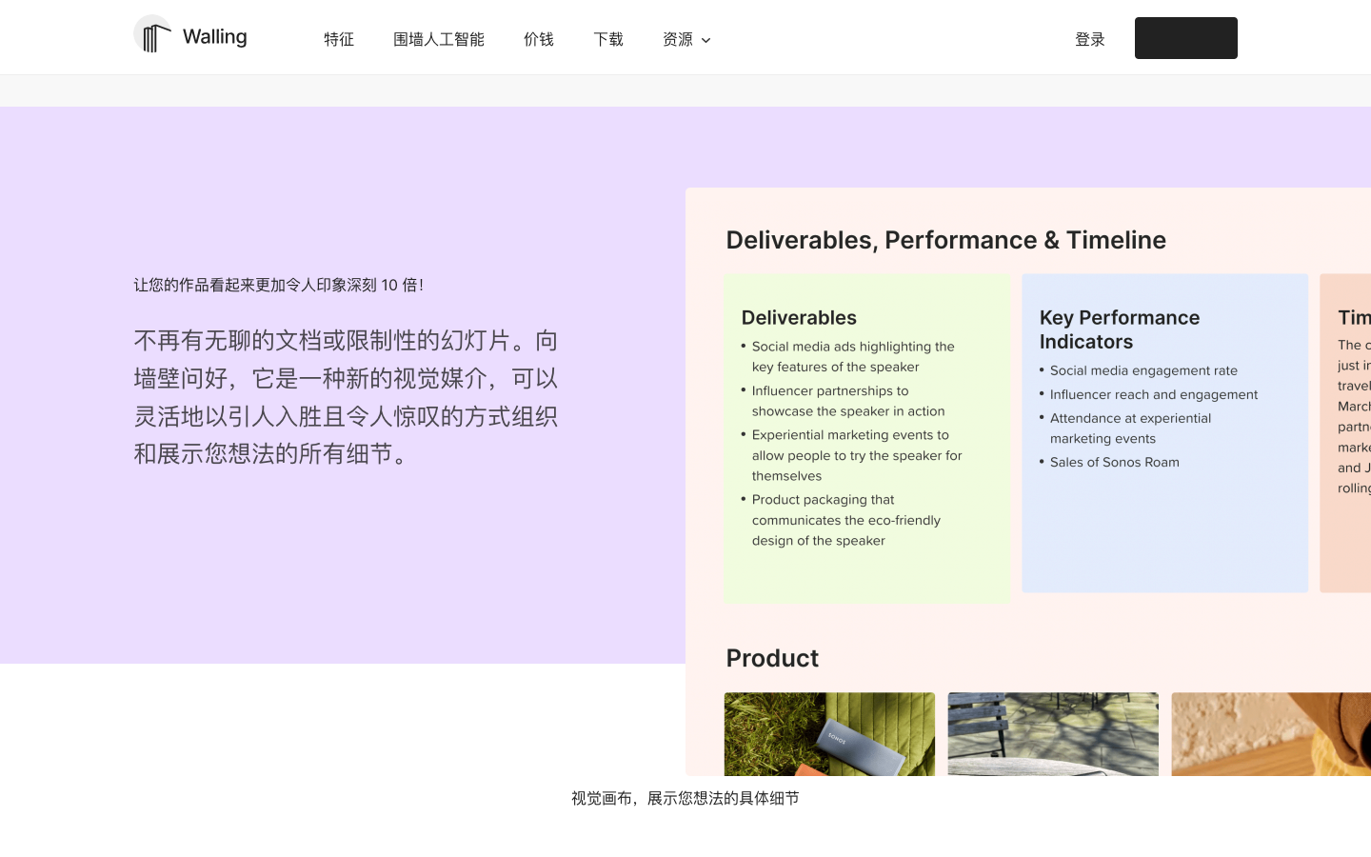Click the orange-toned product thumbnail
This screenshot has width=1371, height=857.
(1271, 734)
